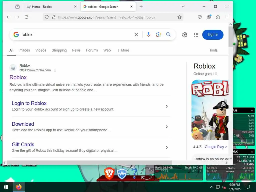Collapse the network widget header arrow

click(x=252, y=152)
